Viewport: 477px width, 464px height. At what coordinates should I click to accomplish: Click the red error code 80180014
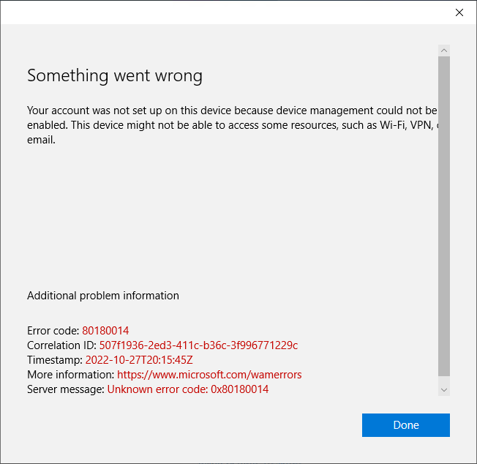coord(105,331)
